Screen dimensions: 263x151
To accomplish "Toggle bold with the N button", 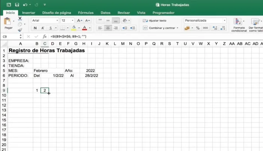I will pyautogui.click(x=35, y=28).
